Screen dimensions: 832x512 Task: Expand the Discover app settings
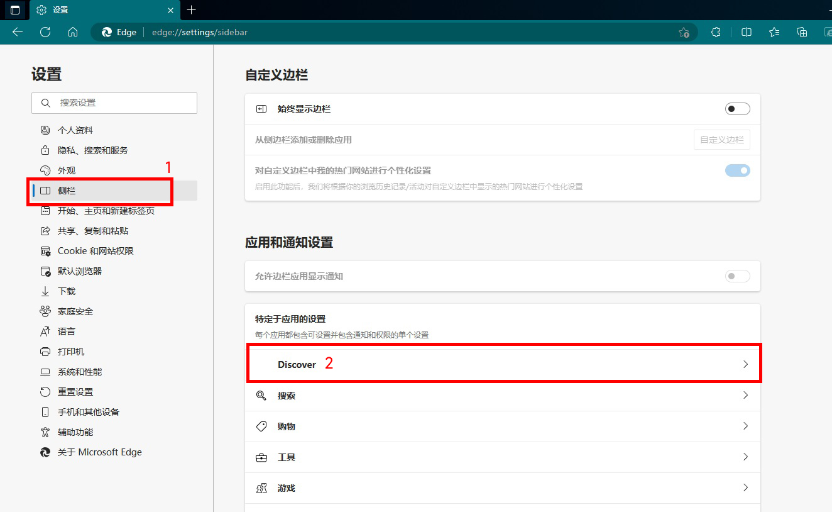[503, 364]
